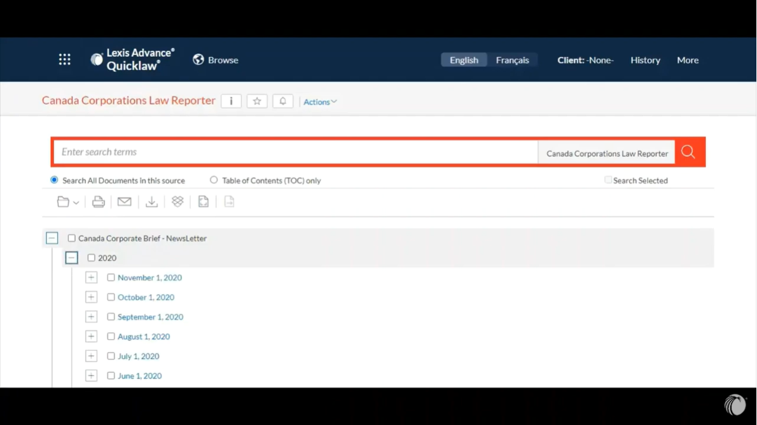This screenshot has width=757, height=425.
Task: Add source to favorites with star icon
Action: pyautogui.click(x=257, y=101)
